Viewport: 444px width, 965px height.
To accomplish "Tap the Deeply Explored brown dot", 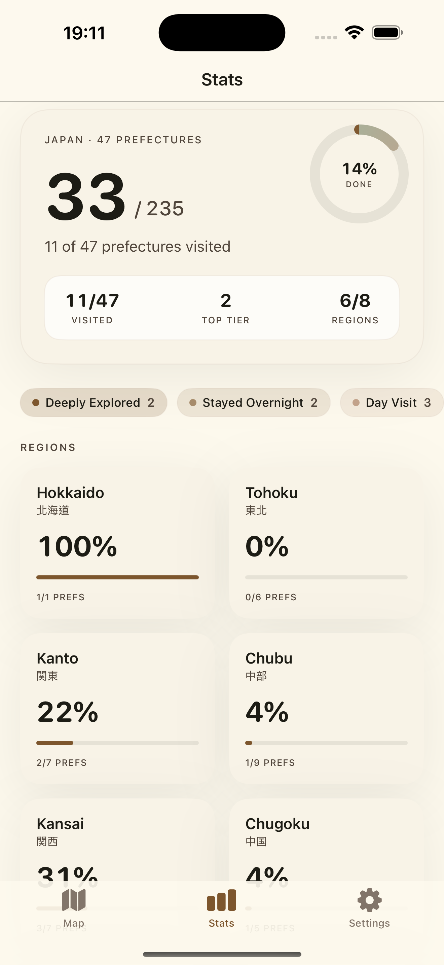I will click(36, 403).
